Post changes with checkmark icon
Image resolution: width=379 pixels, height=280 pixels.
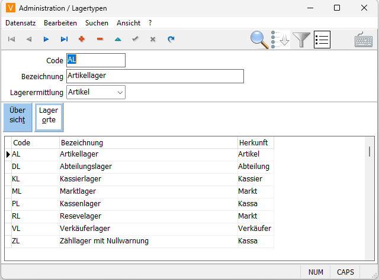click(136, 39)
